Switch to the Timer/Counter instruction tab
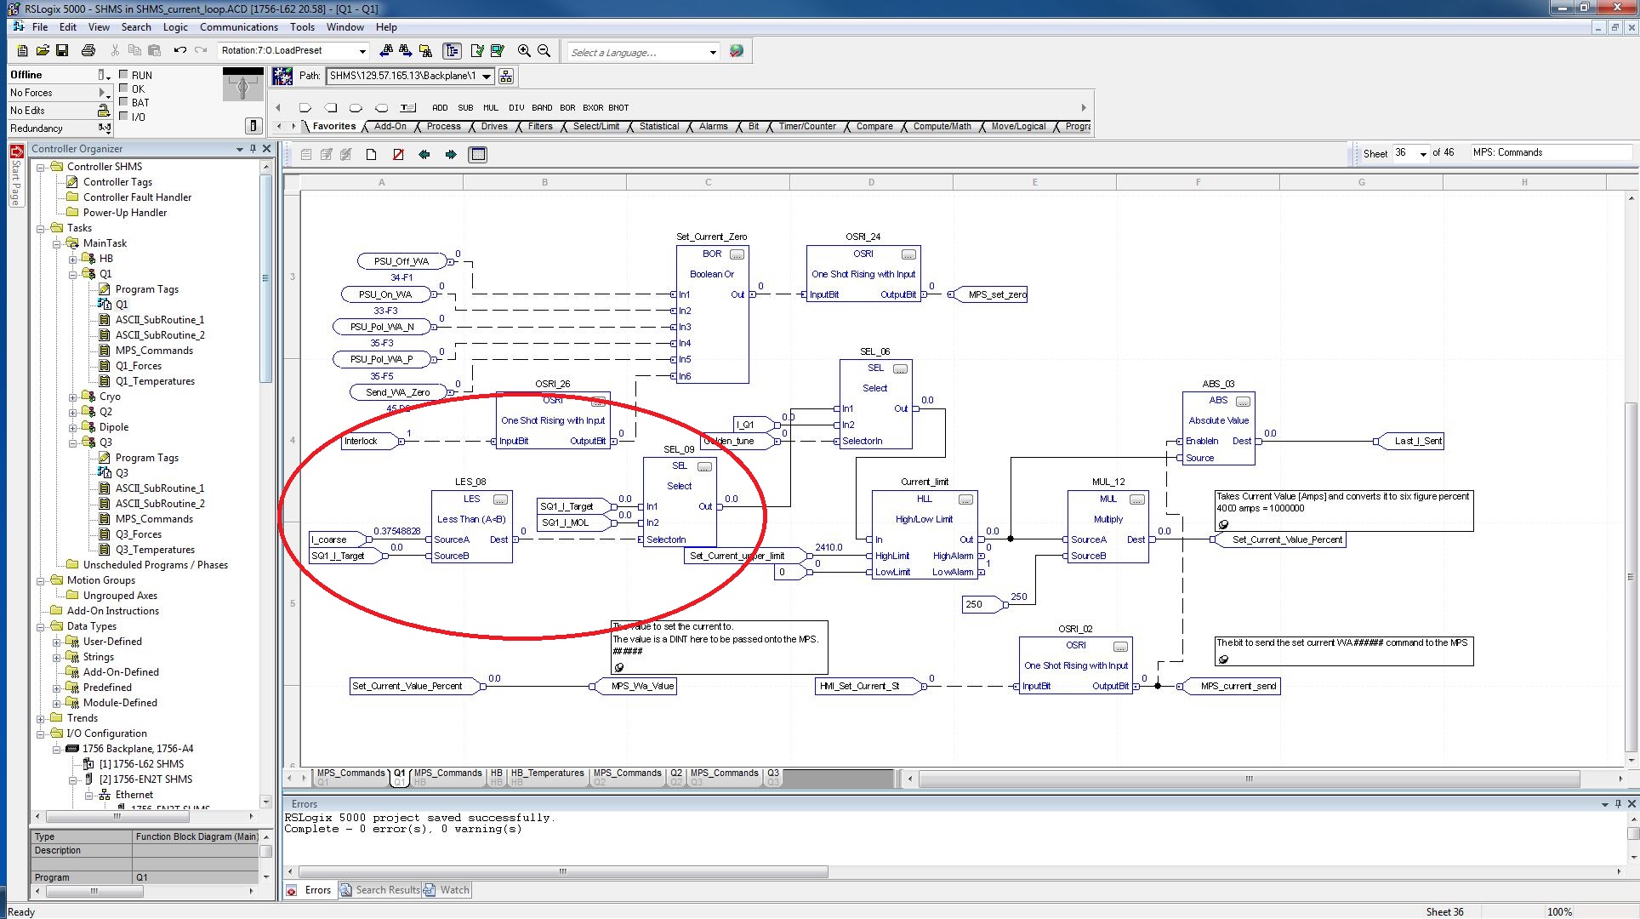Screen dimensions: 1640x919 coord(806,127)
